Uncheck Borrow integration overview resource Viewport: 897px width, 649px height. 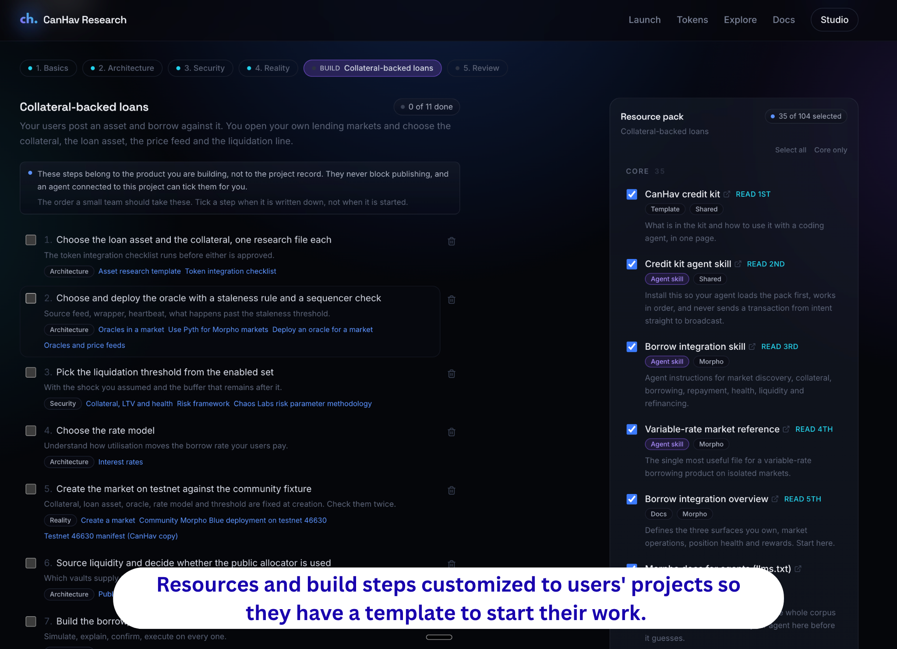632,499
